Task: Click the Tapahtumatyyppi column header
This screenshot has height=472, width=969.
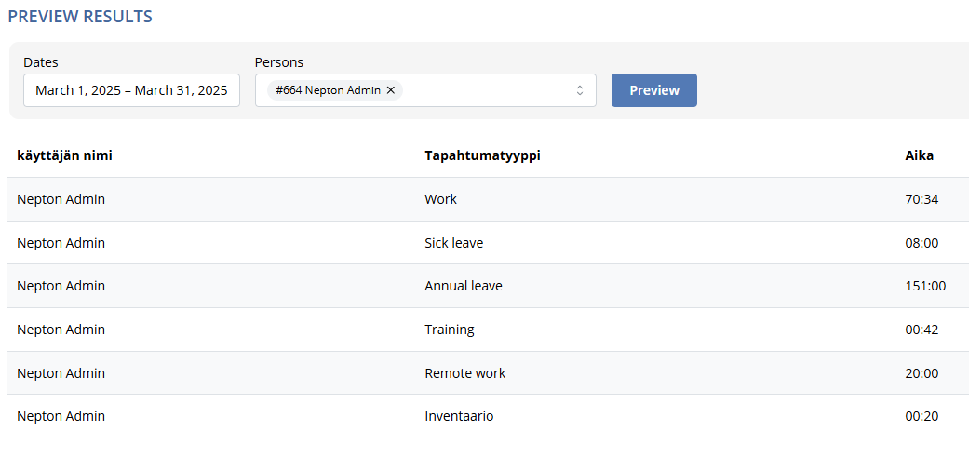Action: [x=483, y=155]
